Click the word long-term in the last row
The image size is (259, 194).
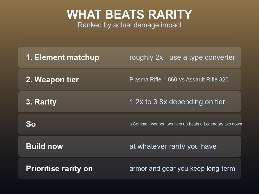pyautogui.click(x=221, y=169)
